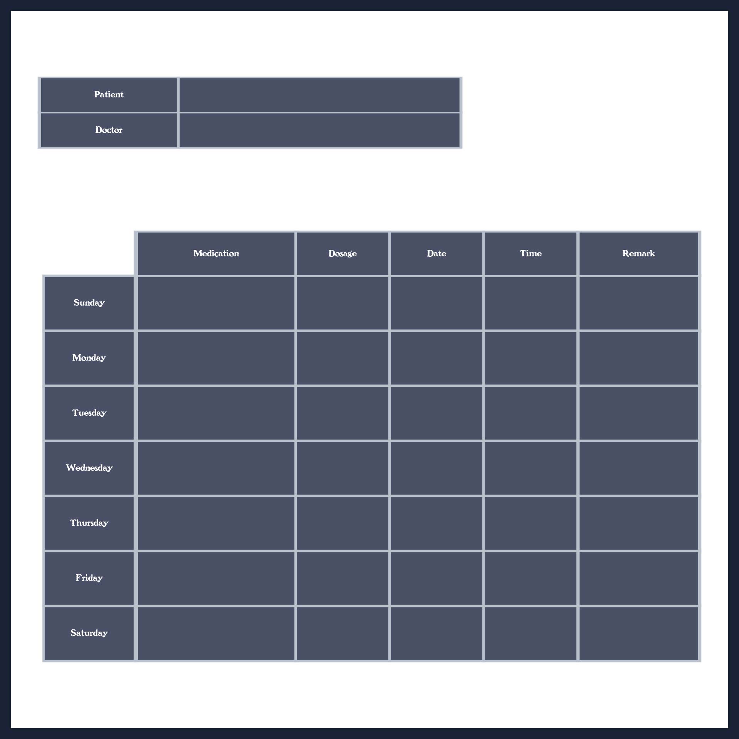This screenshot has height=739, width=739.
Task: Click the Medication column header
Action: pos(215,253)
